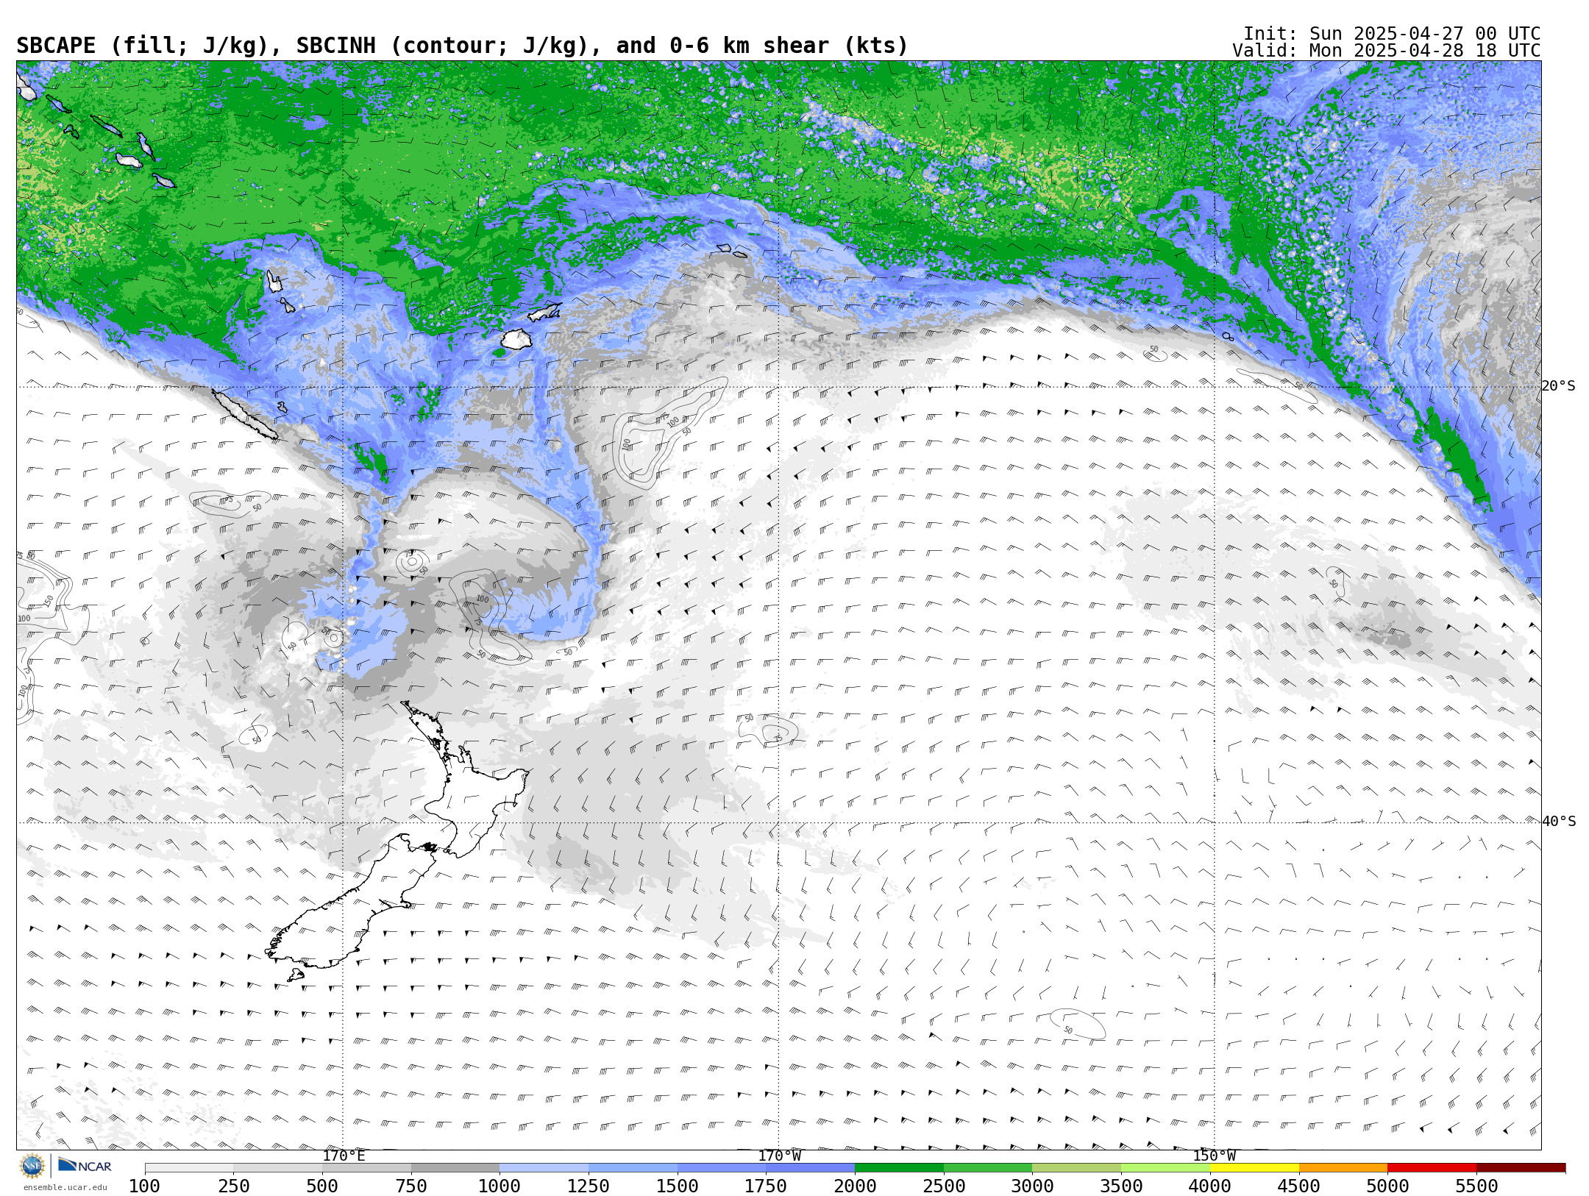Pick the 750–1000 dark gray colorbar segment
The image size is (1589, 1196).
point(455,1168)
